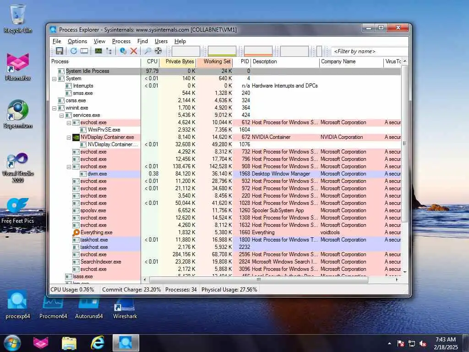The width and height of the screenshot is (469, 352).
Task: Click the horizontal scrollbar right arrow
Action: pos(397,280)
